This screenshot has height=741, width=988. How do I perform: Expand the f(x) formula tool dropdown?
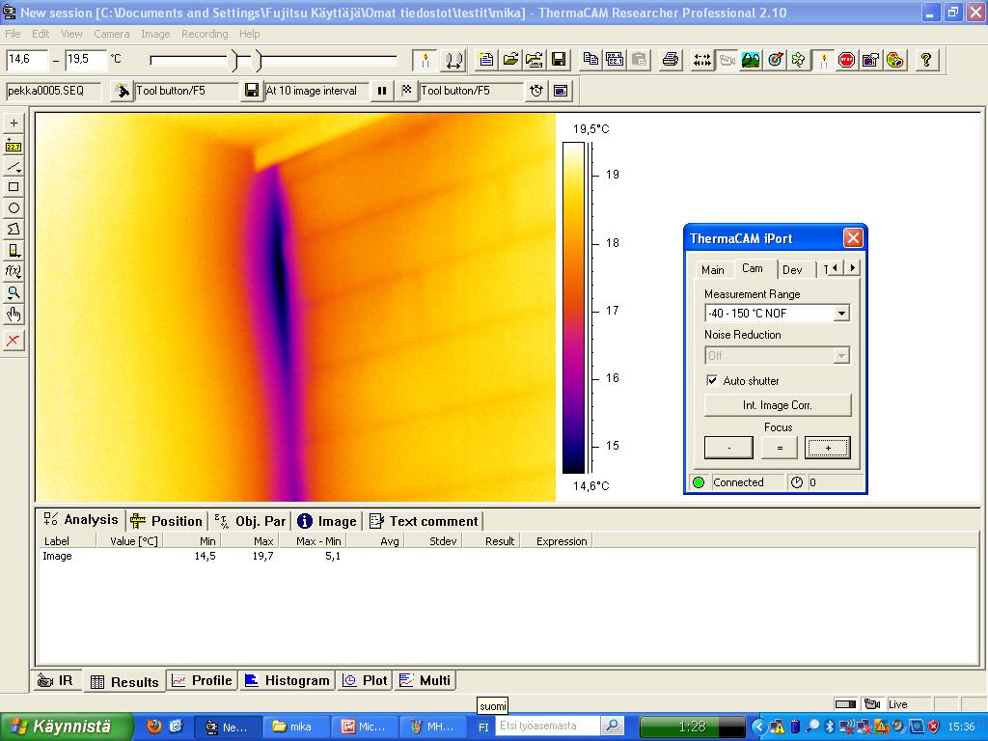(20, 277)
